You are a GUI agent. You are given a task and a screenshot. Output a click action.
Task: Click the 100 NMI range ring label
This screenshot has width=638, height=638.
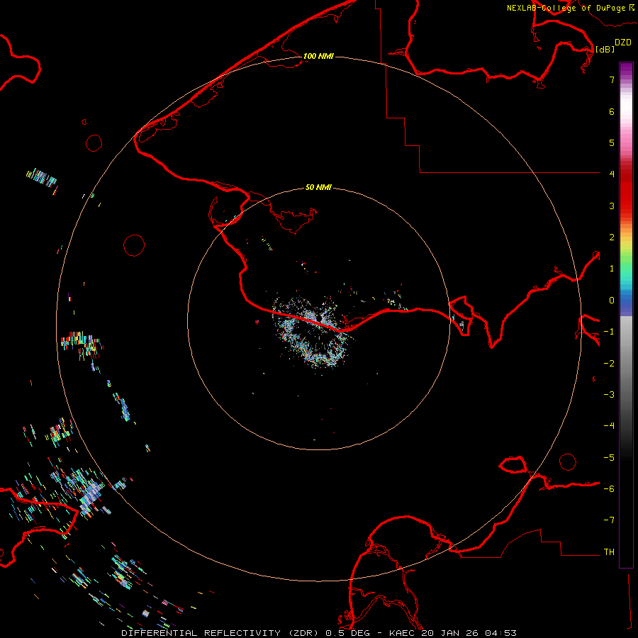pyautogui.click(x=318, y=56)
